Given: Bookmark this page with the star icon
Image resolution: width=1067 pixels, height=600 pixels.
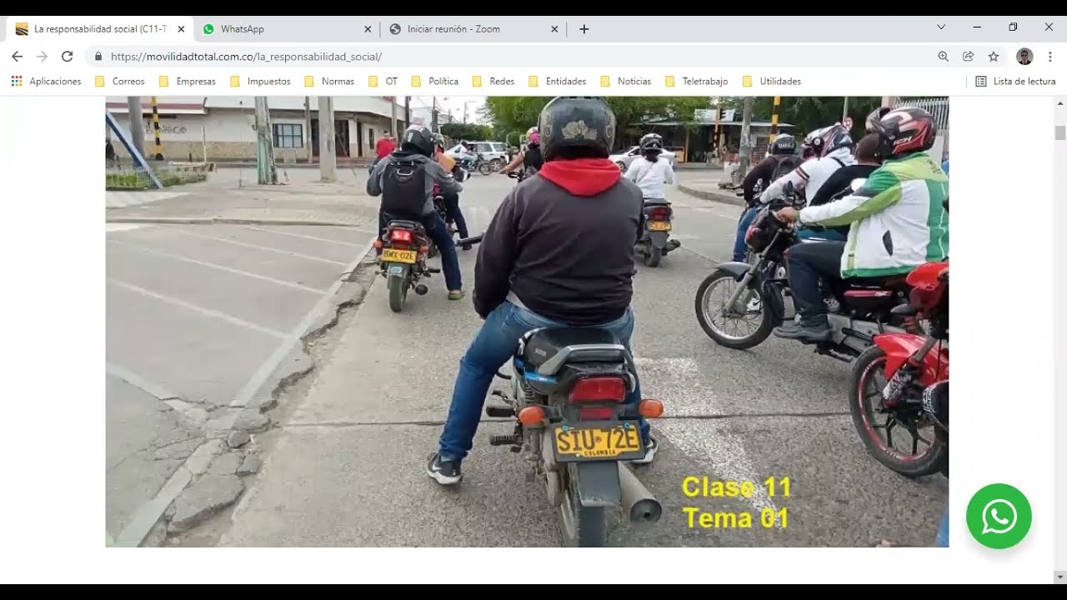Looking at the screenshot, I should tap(994, 57).
